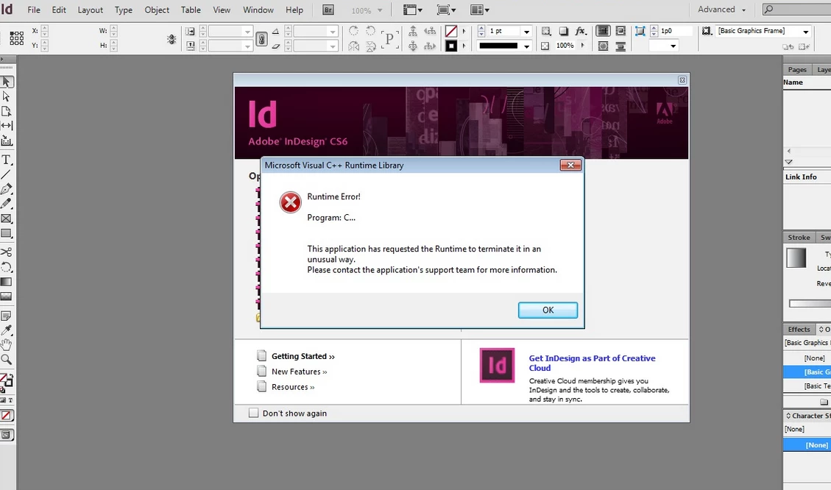Toggle constrain proportions chain link
The image size is (831, 490).
261,39
